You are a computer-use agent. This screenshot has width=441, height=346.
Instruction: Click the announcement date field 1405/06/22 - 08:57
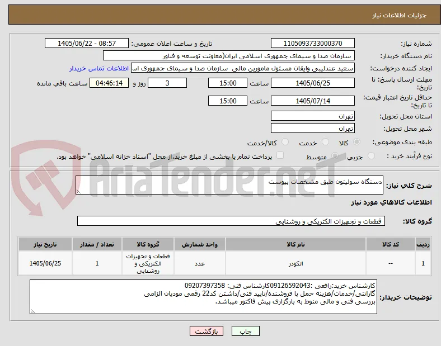tap(87, 44)
